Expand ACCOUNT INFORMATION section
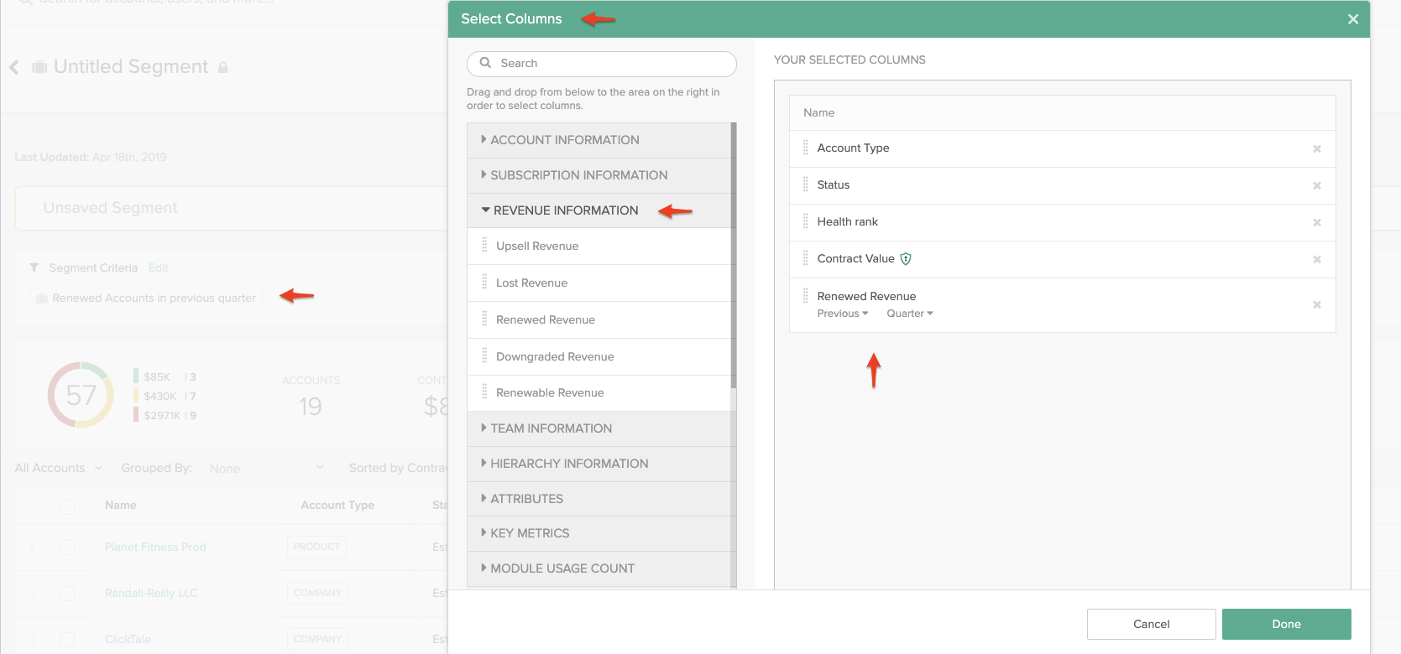Screen dimensions: 1401x654 (x=599, y=140)
